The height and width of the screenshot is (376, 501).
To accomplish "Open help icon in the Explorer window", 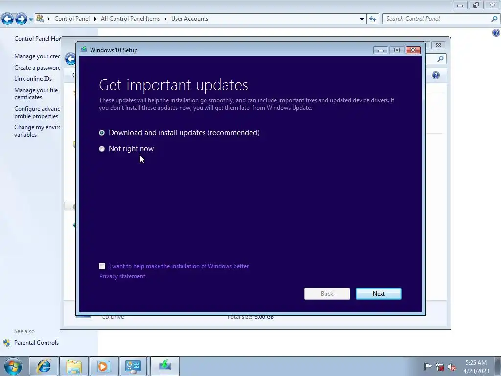I will tap(436, 75).
